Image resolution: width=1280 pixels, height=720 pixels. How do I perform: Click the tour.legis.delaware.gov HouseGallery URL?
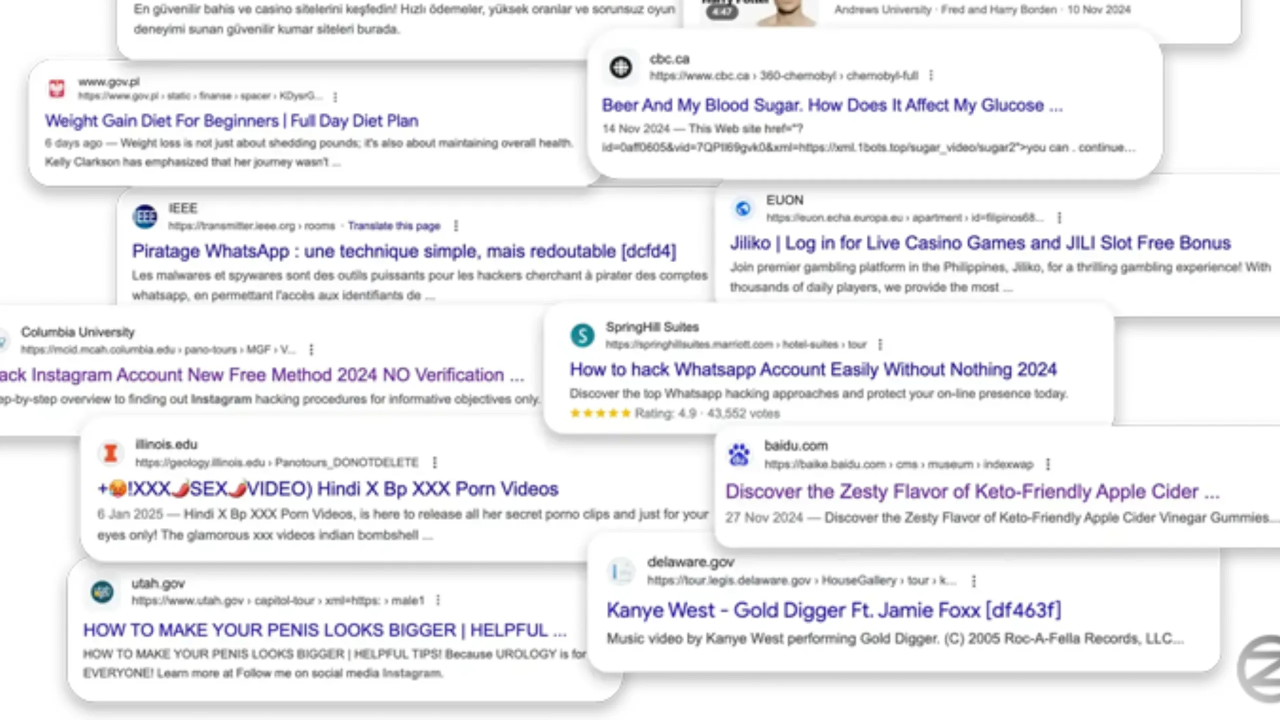[x=801, y=580]
